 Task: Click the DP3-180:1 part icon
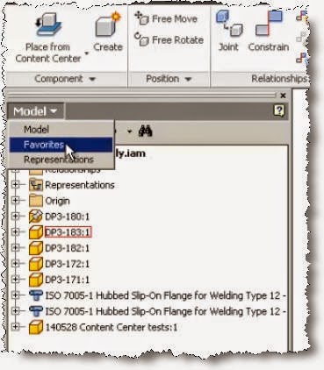[x=36, y=217]
